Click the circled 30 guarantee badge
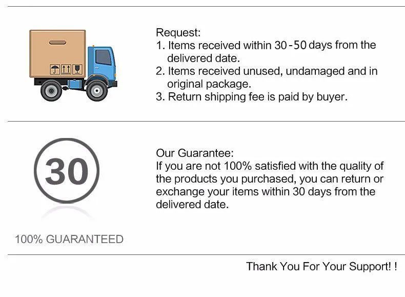The height and width of the screenshot is (297, 405). [67, 171]
